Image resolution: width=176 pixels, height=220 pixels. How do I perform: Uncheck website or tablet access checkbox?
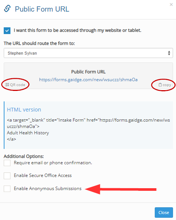point(7,31)
